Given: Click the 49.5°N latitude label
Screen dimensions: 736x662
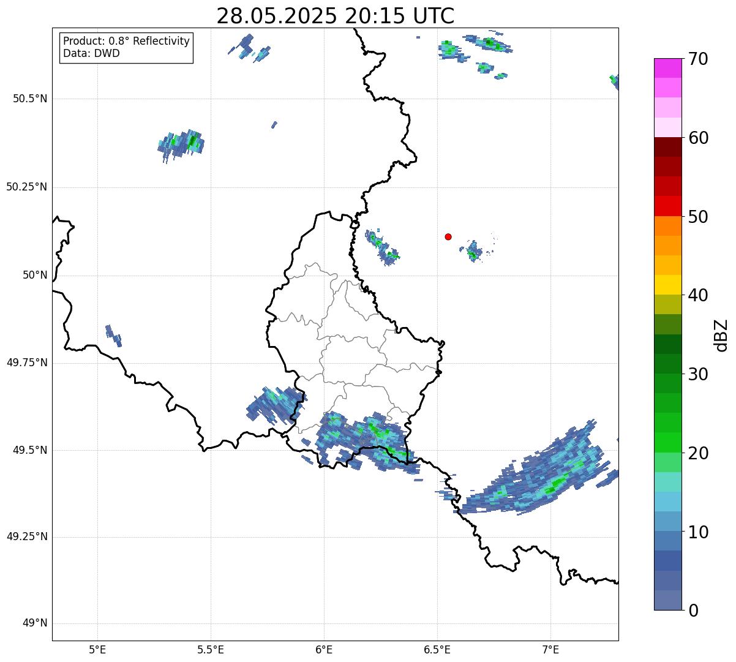Looking at the screenshot, I should [x=30, y=450].
